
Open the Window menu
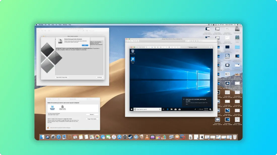[x=65, y=25]
